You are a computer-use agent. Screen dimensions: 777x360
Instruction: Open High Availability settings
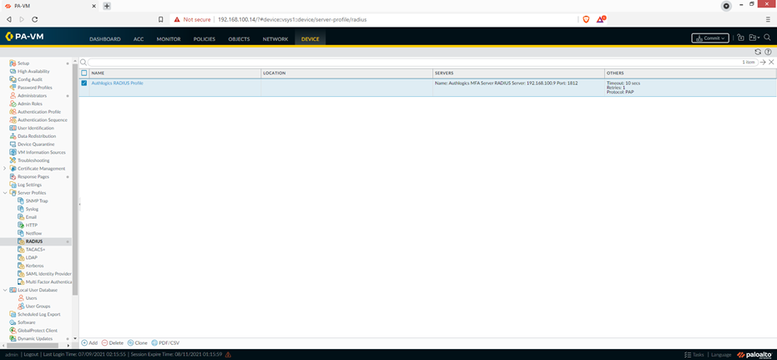tap(33, 71)
